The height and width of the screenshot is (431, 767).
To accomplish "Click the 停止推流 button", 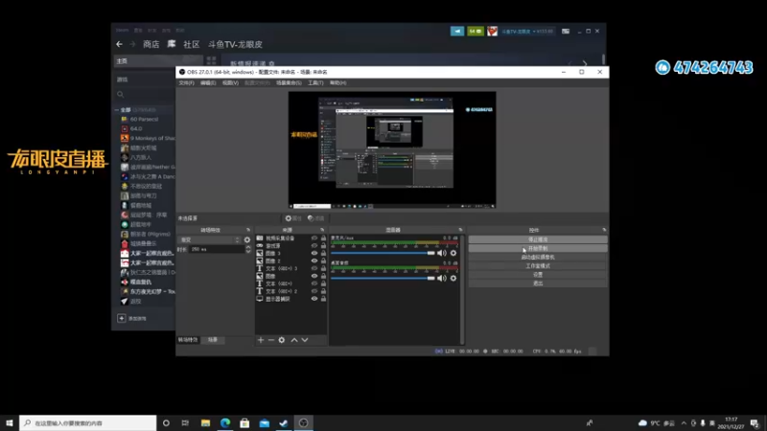I will (538, 239).
